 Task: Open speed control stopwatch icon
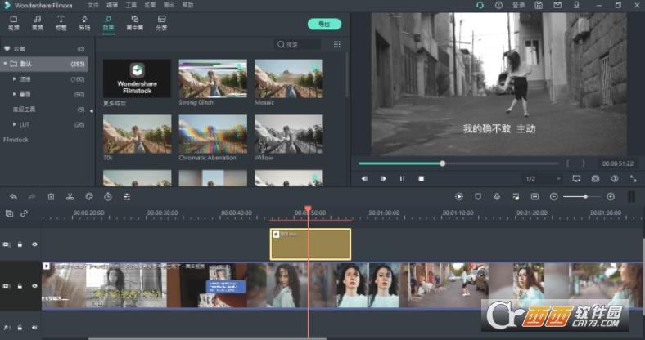click(108, 197)
